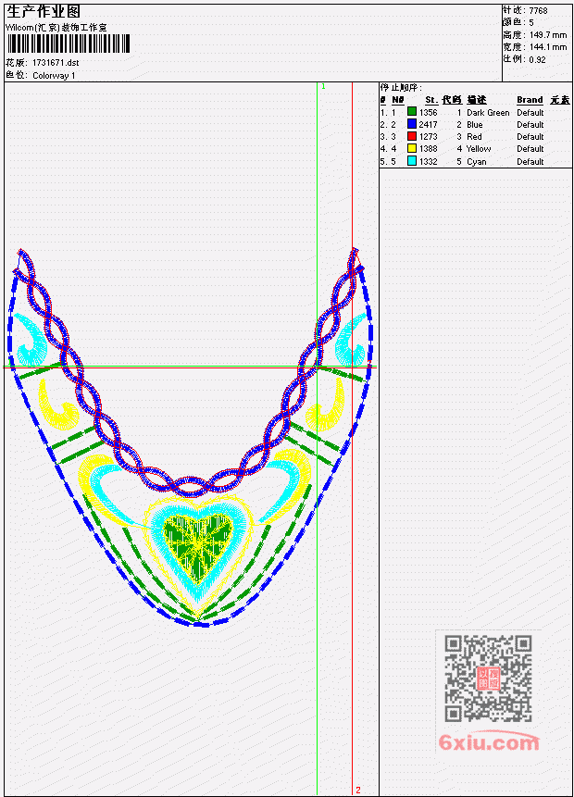Click the green guide marker labeled 1
This screenshot has width=574, height=797.
pyautogui.click(x=323, y=86)
